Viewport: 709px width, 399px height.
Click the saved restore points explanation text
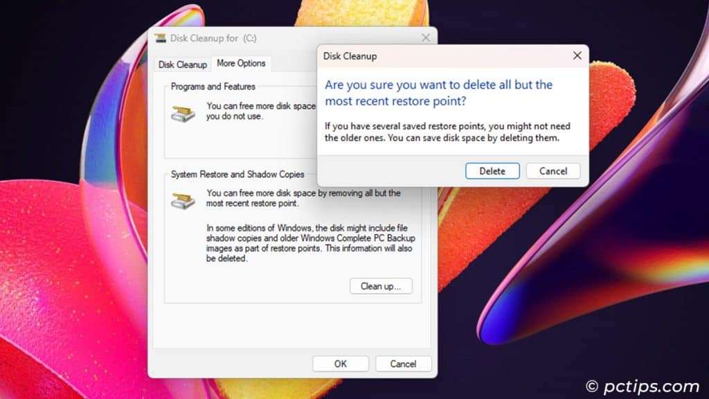click(x=442, y=132)
